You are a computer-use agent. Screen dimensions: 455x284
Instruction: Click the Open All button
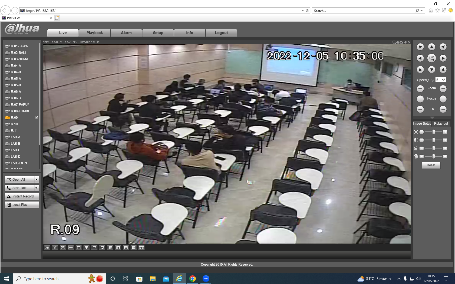coord(19,180)
